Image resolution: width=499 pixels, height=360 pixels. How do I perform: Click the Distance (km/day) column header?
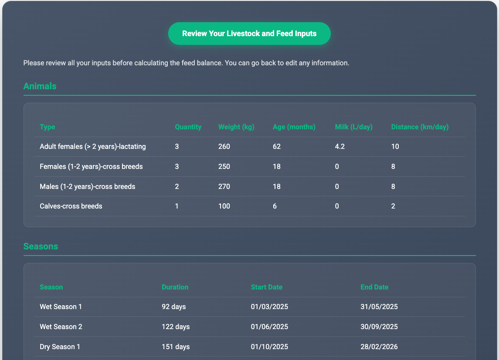coord(419,127)
